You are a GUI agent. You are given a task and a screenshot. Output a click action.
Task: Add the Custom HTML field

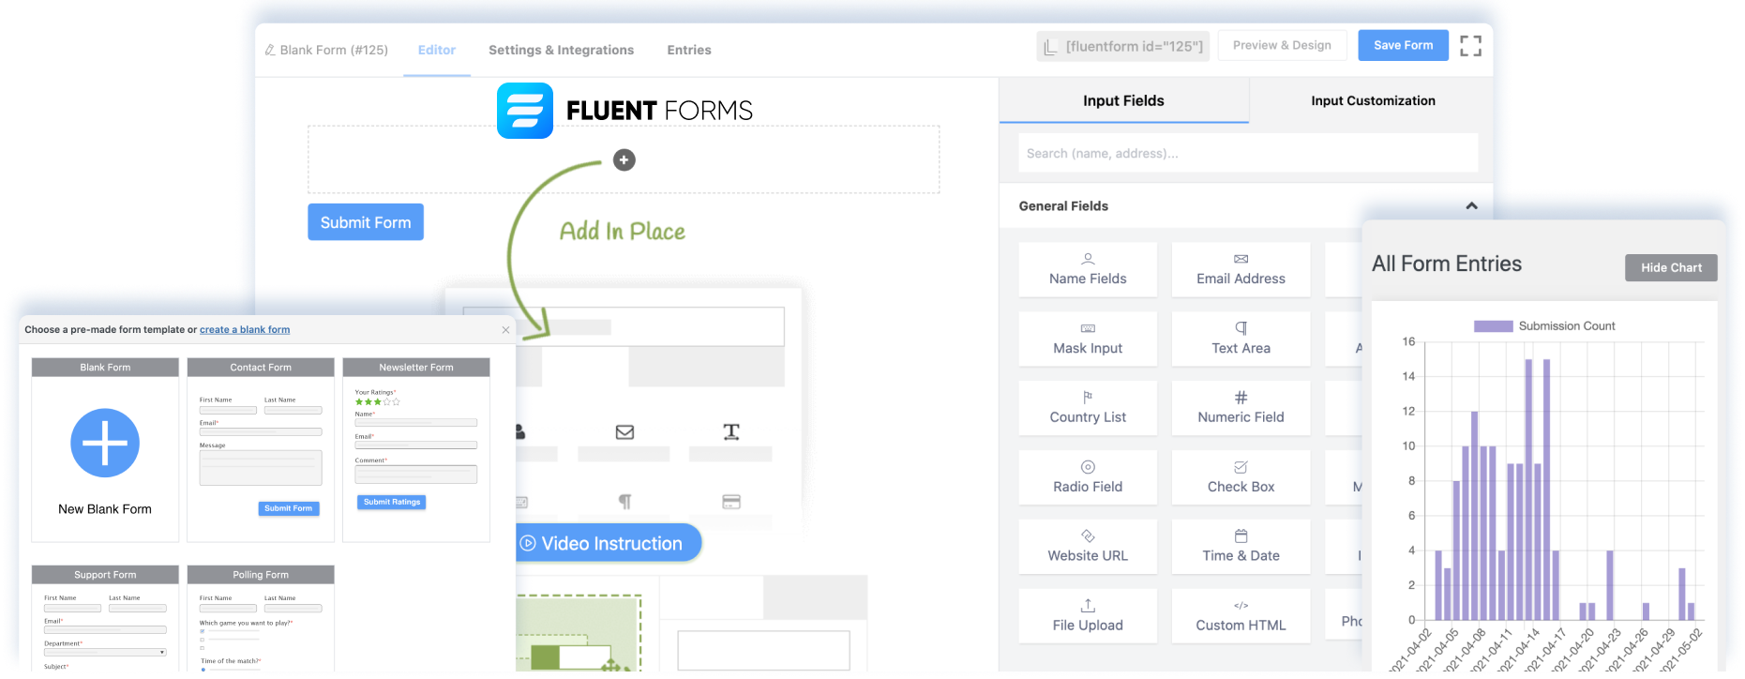pyautogui.click(x=1241, y=616)
